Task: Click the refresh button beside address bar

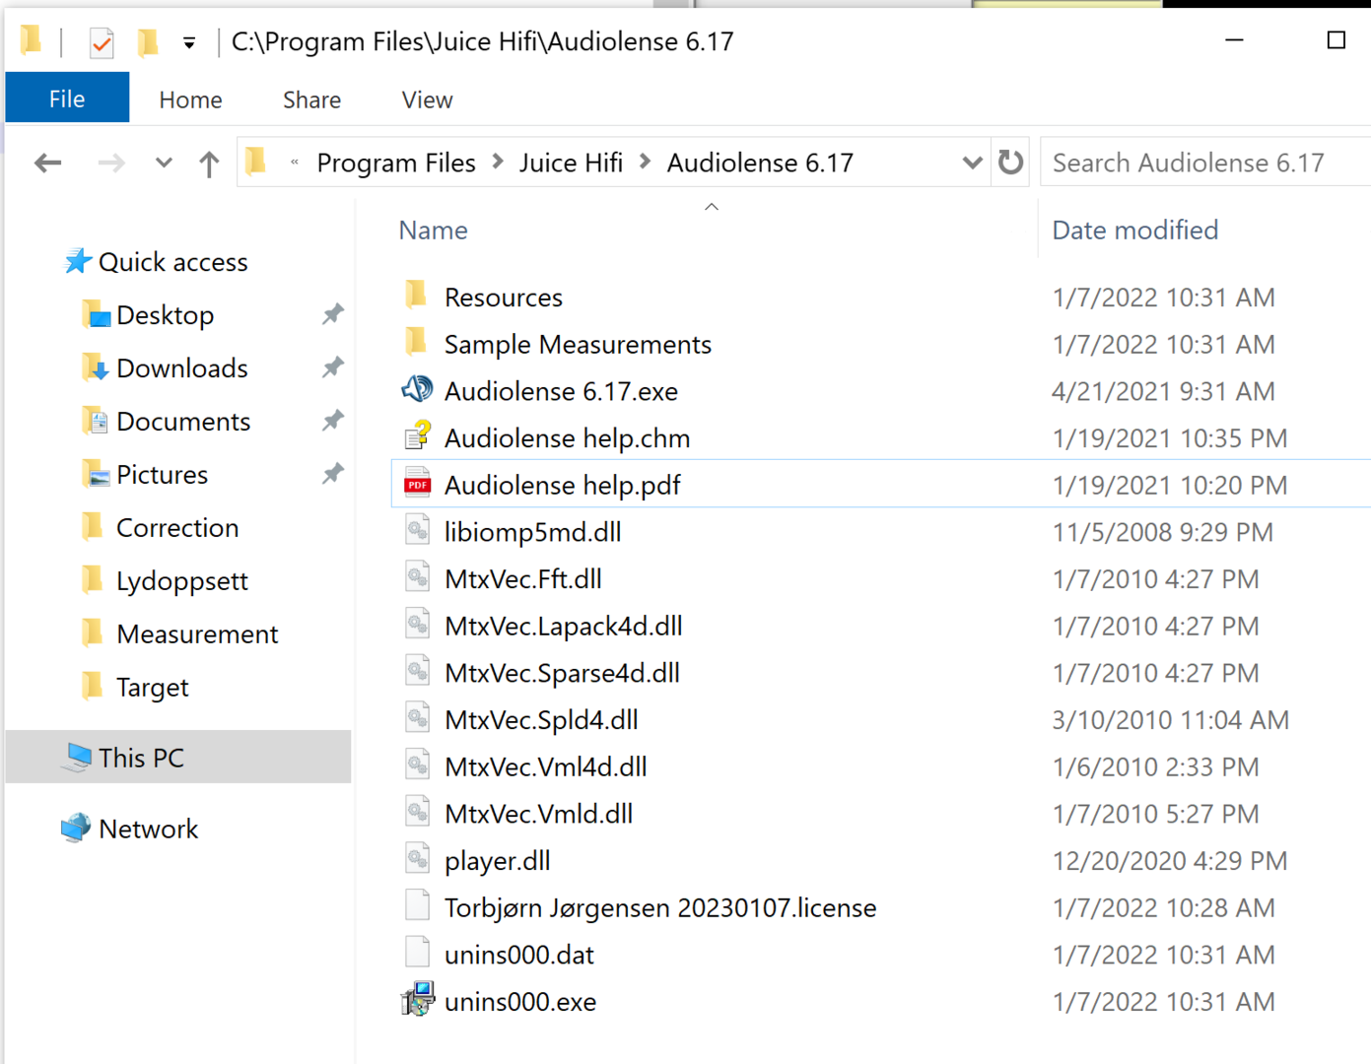Action: (1010, 163)
